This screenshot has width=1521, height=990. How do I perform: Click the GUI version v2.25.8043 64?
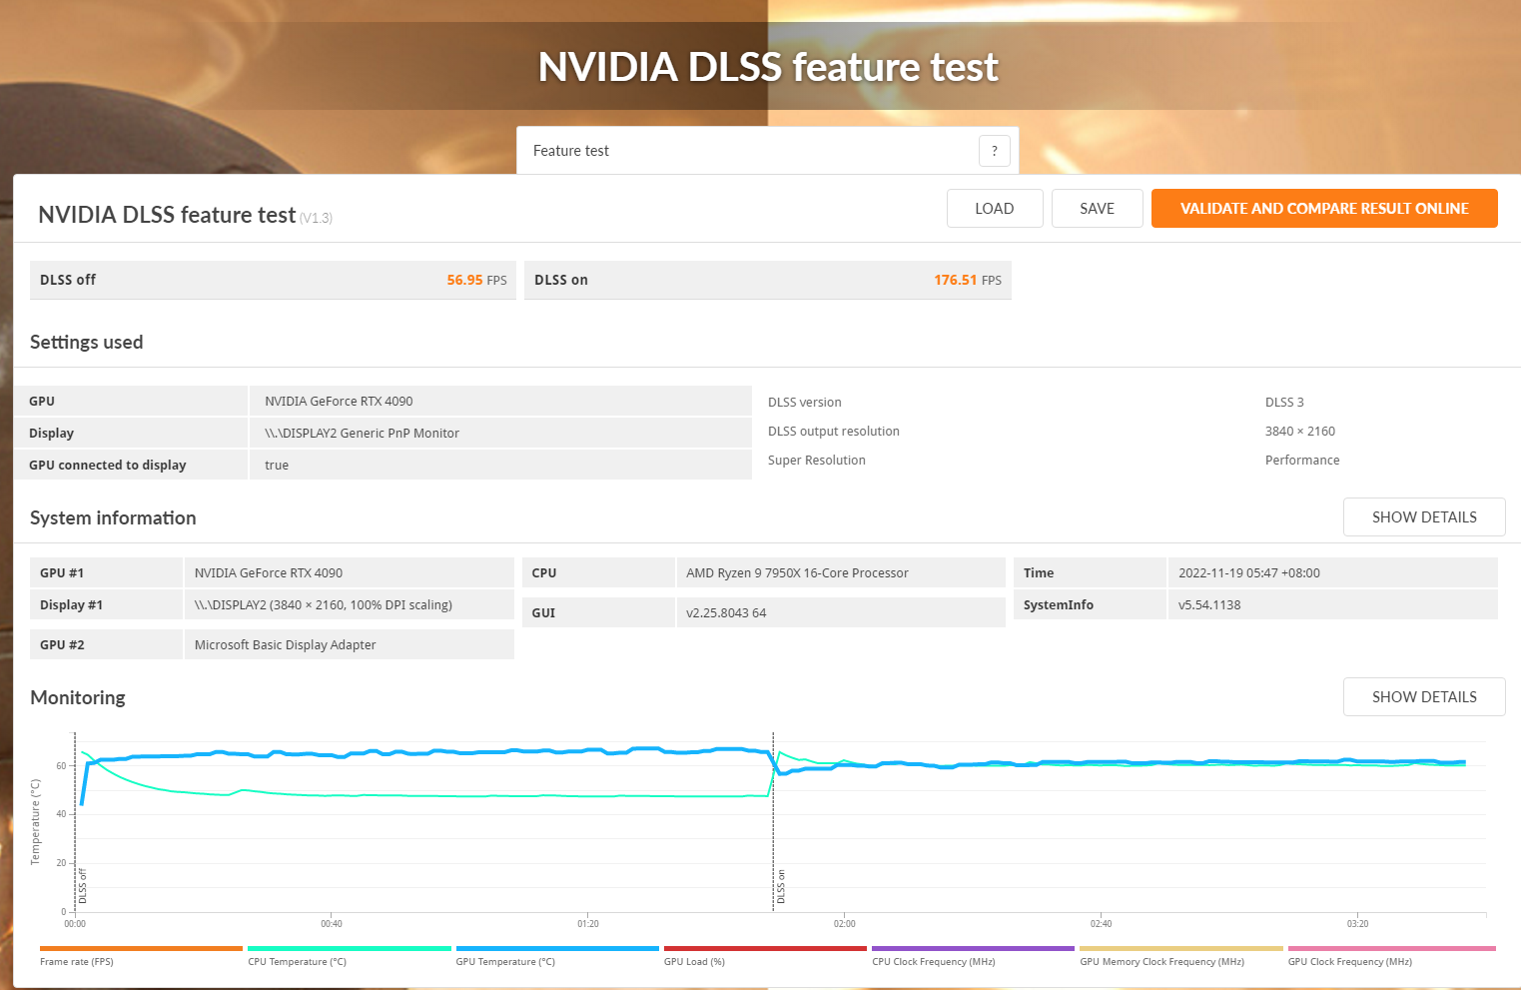[726, 613]
